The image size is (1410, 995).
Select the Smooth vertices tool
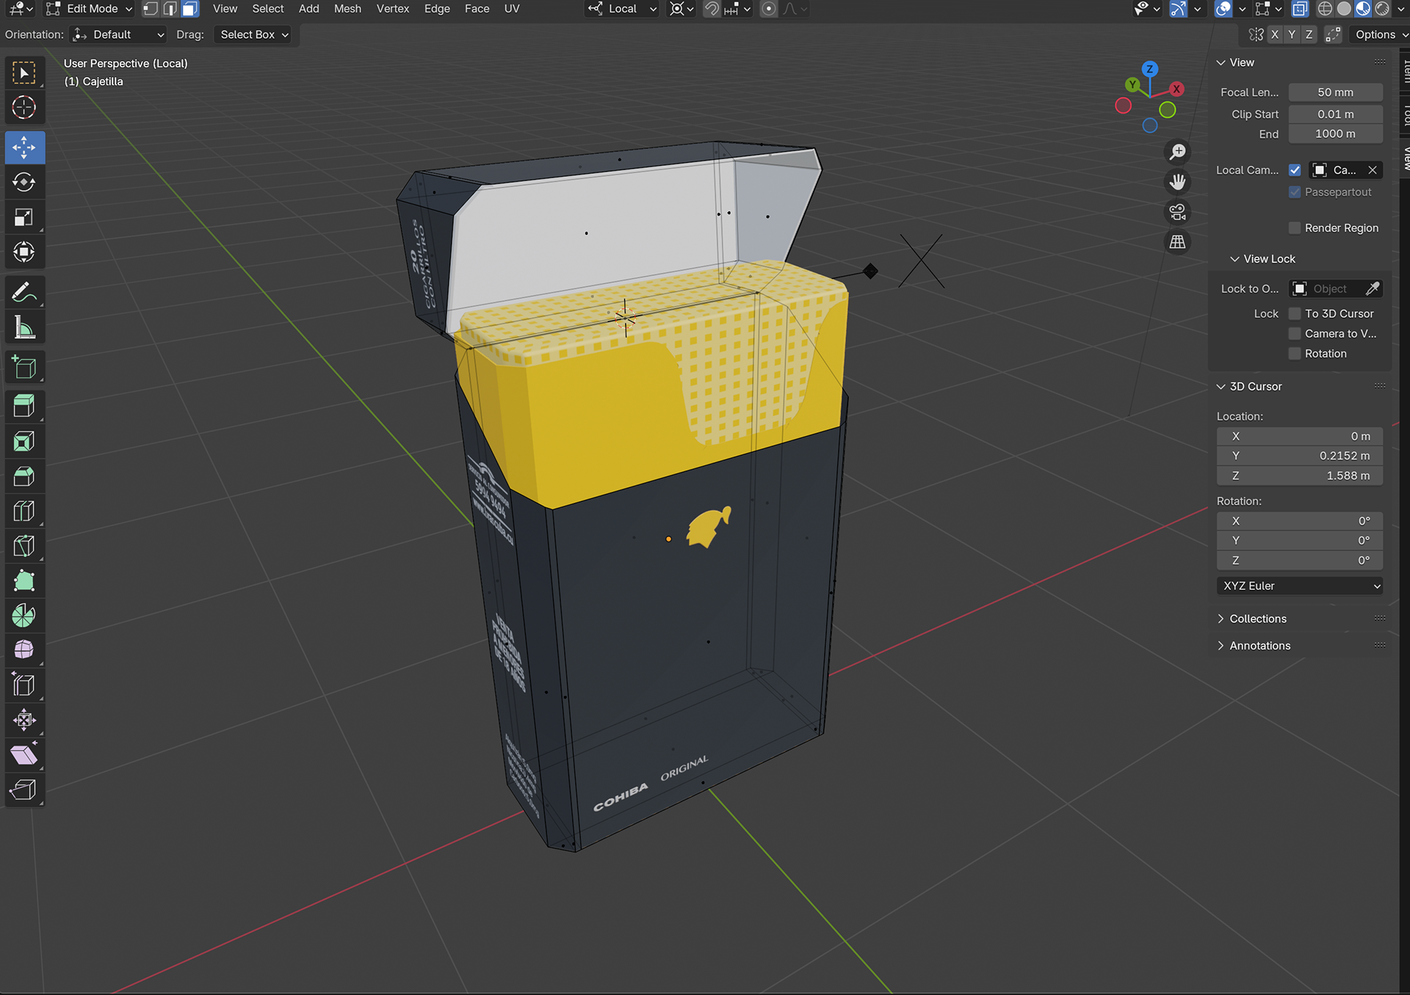[24, 650]
